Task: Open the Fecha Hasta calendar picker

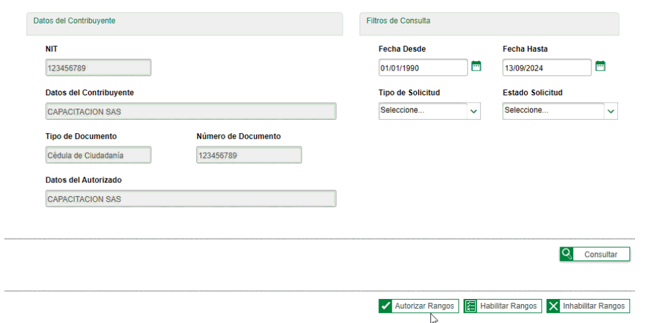Action: point(600,66)
